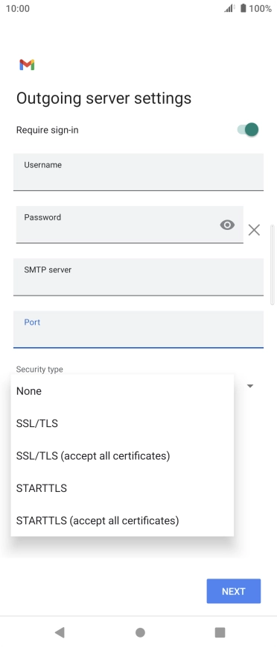Show password with the eye icon

click(x=227, y=225)
